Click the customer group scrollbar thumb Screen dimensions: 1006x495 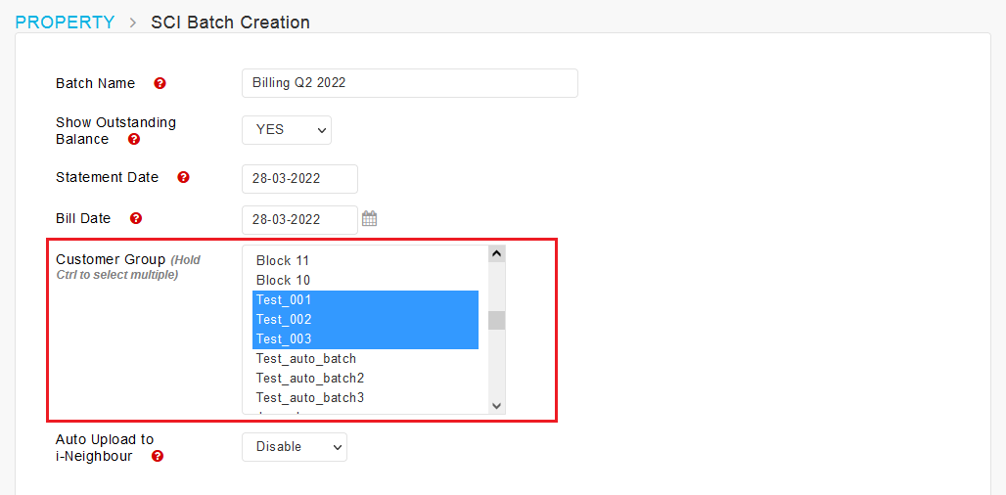(x=496, y=321)
